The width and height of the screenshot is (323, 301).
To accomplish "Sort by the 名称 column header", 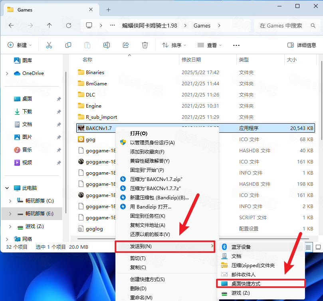I will coord(87,60).
